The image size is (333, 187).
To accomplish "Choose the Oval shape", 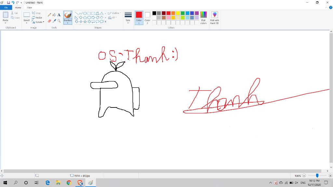I will [x=85, y=13].
